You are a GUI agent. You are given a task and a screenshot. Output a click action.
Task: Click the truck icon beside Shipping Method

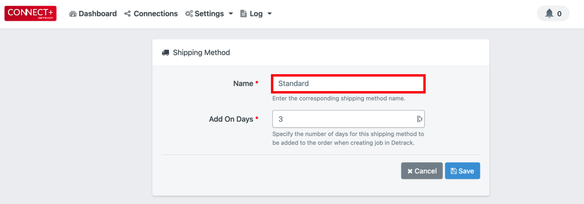coord(165,53)
